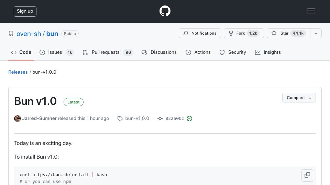Screen dimensions: 330x185
Task: Open commit 822a00c link
Action: click(175, 119)
